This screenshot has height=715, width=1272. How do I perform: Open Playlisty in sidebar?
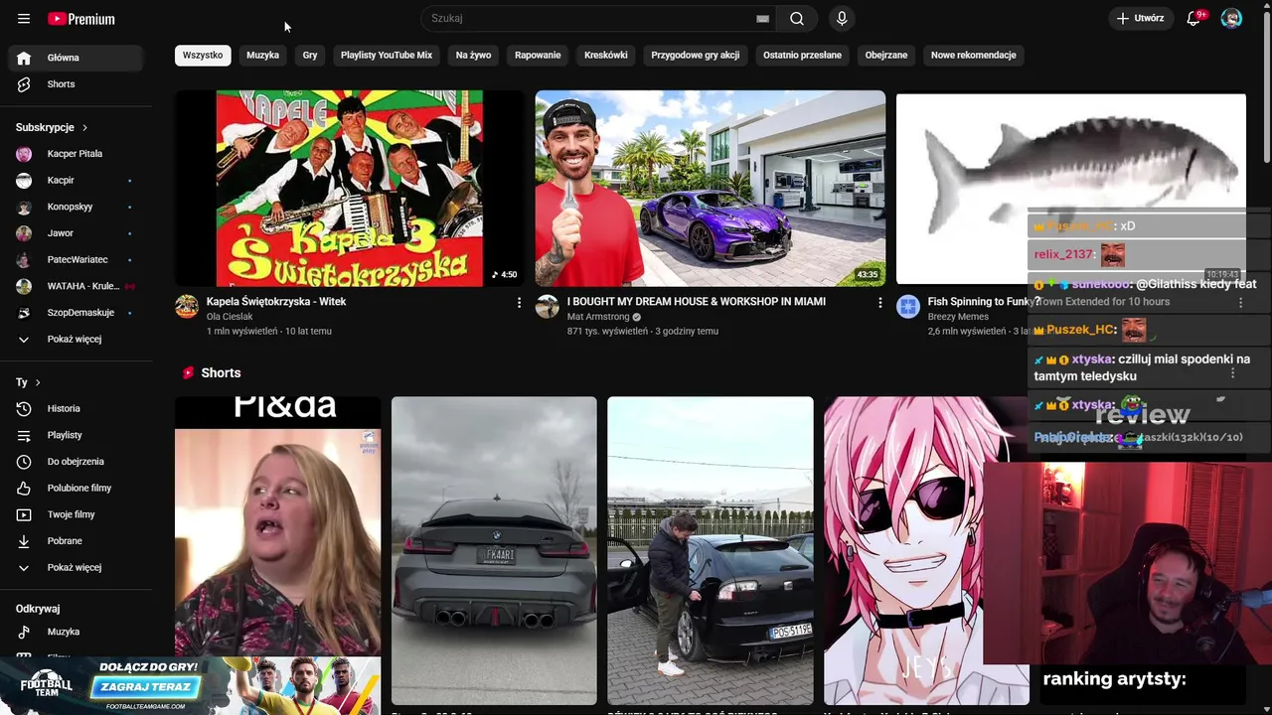[x=76, y=435]
